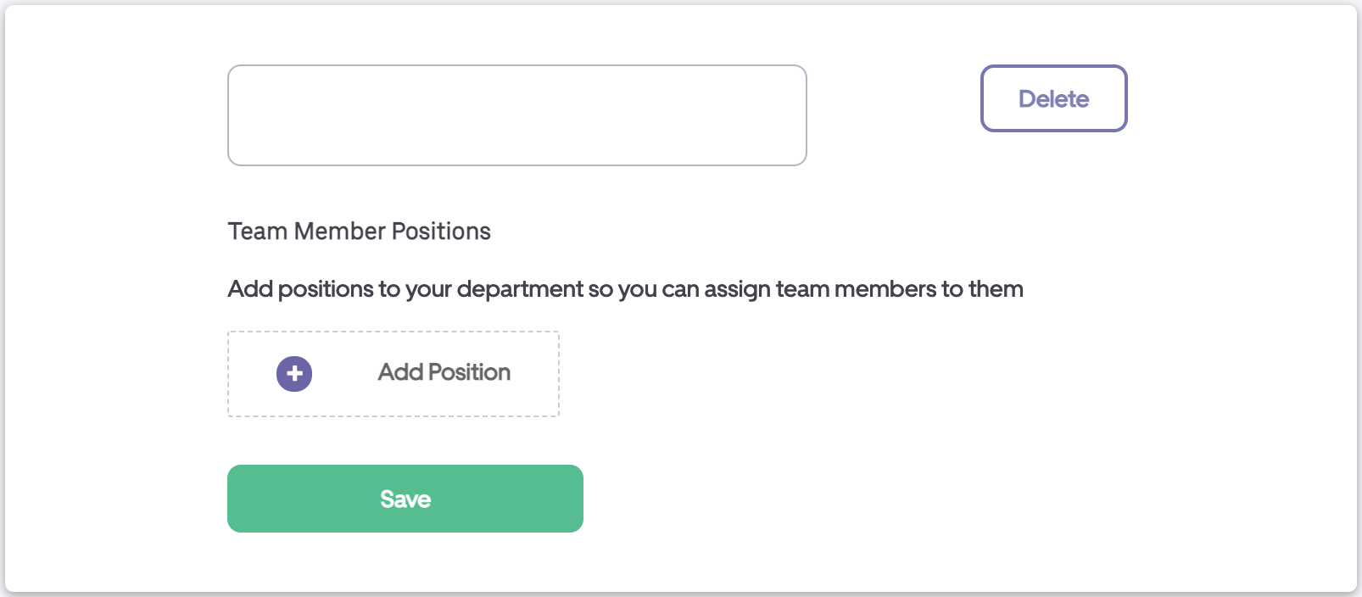Remove this department using Delete
Screen dimensions: 1362x597
[1053, 98]
